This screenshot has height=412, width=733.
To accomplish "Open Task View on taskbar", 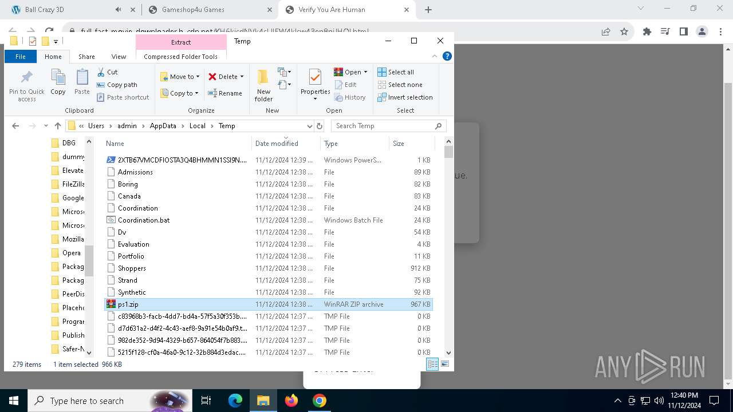I will point(206,401).
